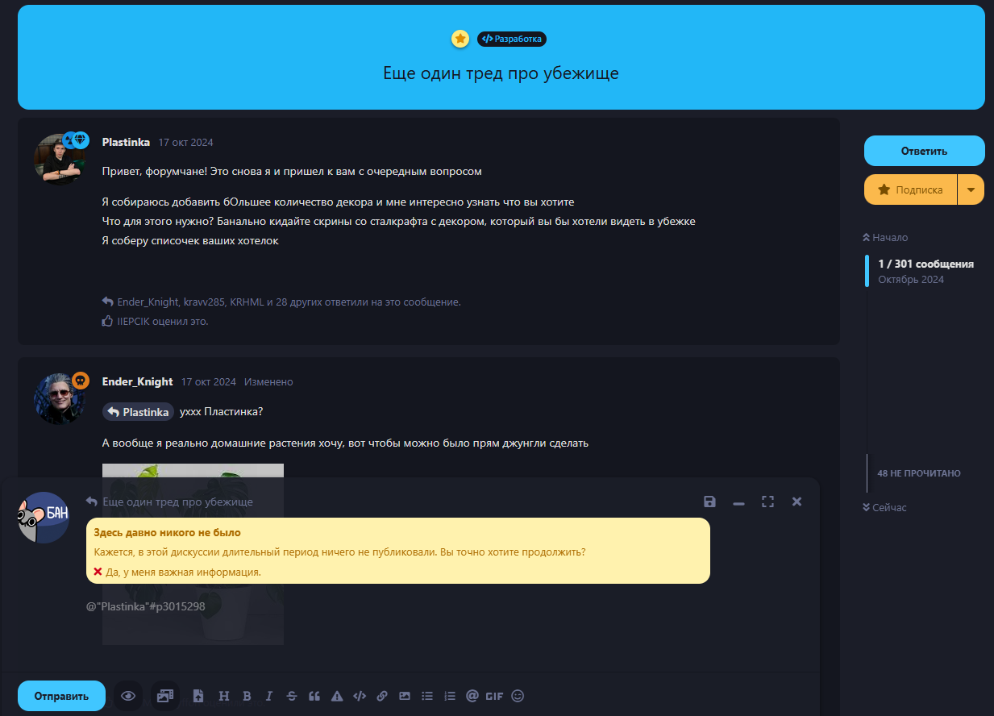The height and width of the screenshot is (716, 994).
Task: Open the emoji picker
Action: coord(518,696)
